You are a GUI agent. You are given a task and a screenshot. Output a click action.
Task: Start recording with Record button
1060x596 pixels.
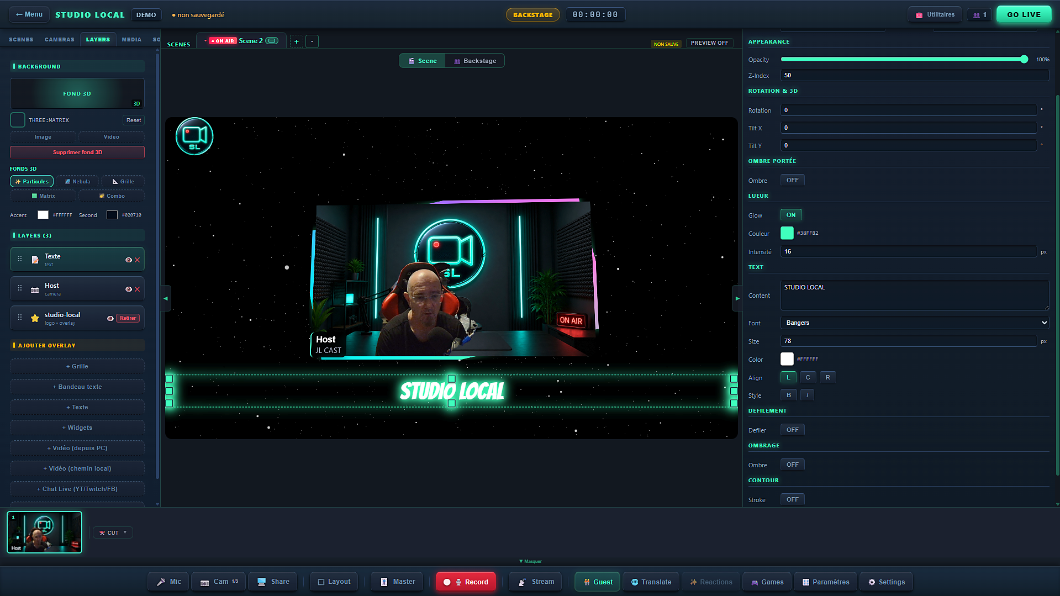coord(466,582)
